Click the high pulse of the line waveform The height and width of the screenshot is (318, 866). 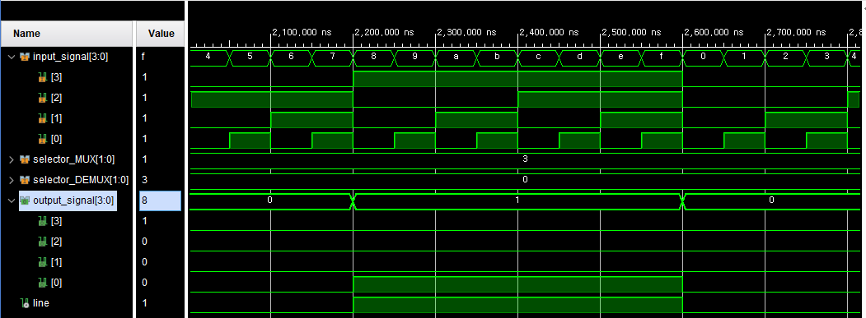(517, 305)
